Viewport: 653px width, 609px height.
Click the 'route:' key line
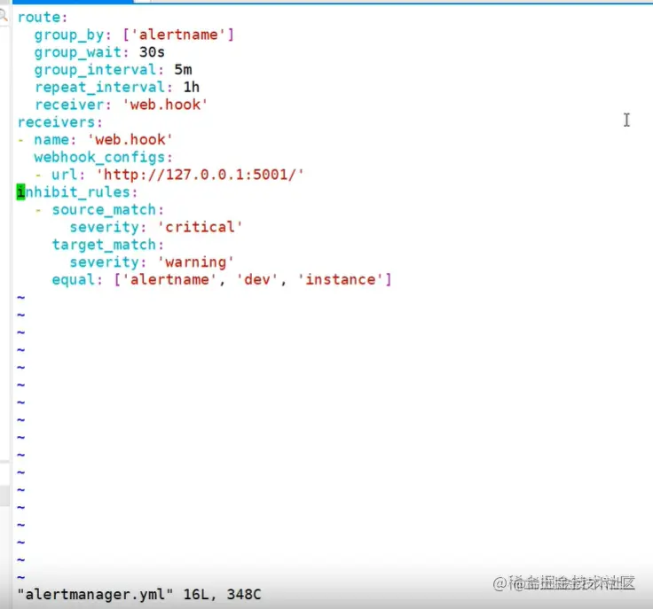[x=43, y=18]
